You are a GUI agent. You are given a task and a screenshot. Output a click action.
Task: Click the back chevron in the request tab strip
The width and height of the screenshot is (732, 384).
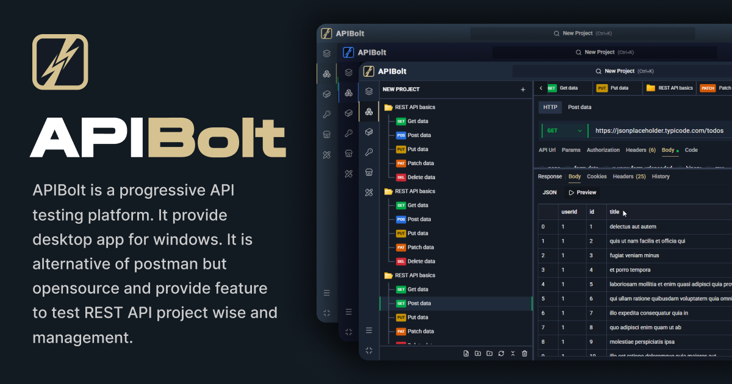[x=540, y=88]
